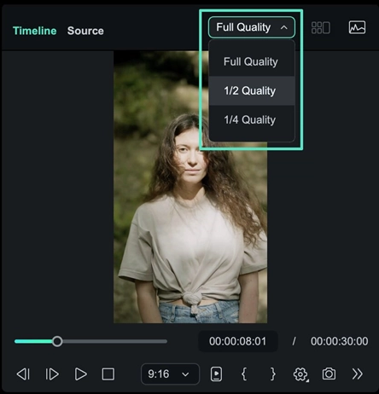Play the video preview
Image resolution: width=379 pixels, height=394 pixels.
(x=80, y=374)
